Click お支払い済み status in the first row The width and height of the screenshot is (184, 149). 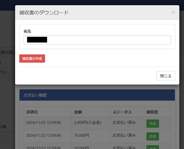tap(124, 122)
